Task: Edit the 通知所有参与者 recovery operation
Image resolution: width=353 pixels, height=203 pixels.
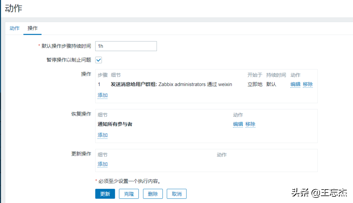Action: (x=238, y=124)
